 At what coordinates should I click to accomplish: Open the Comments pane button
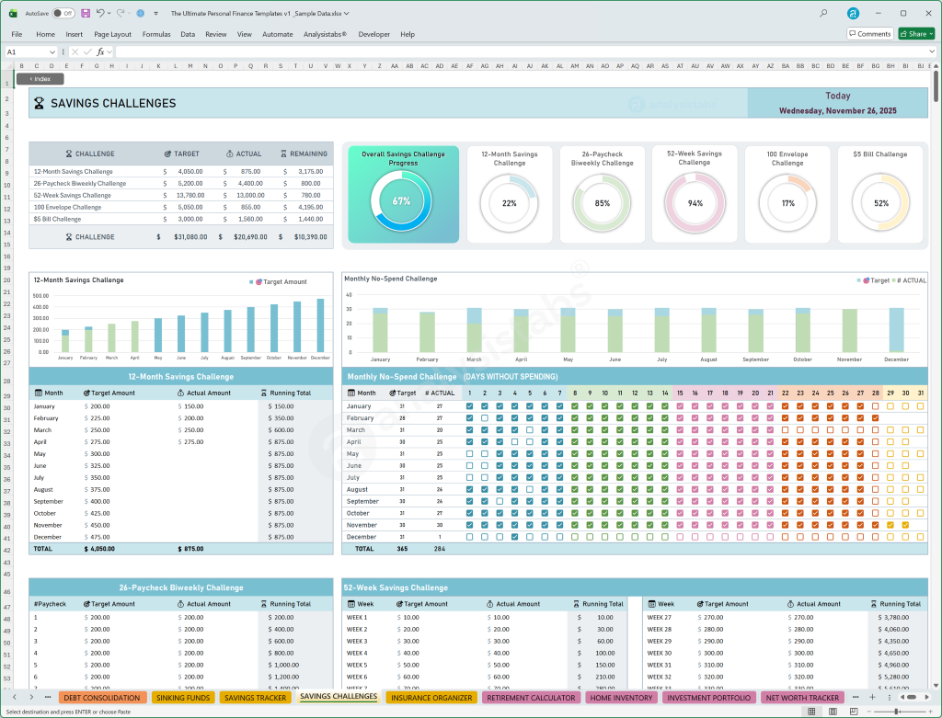tap(869, 34)
